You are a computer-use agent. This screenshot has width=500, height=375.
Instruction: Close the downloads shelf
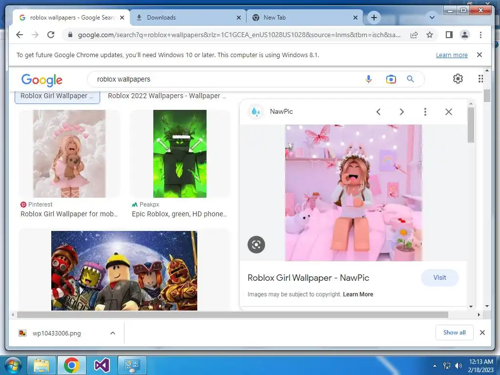tap(482, 333)
